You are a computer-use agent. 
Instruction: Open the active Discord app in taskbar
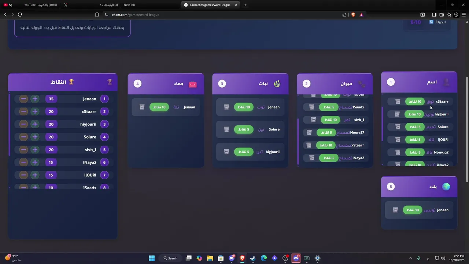click(296, 258)
